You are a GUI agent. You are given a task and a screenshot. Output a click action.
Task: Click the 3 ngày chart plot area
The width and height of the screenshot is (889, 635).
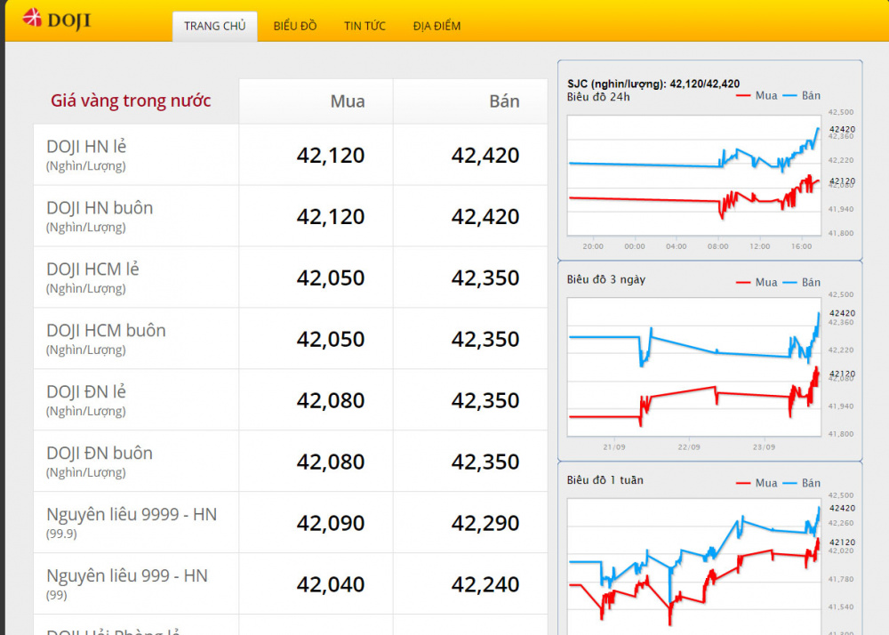point(694,366)
